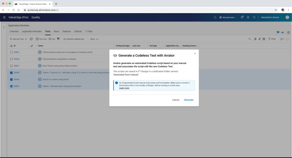Check the box for test 54001
292x158 pixels.
(11, 52)
